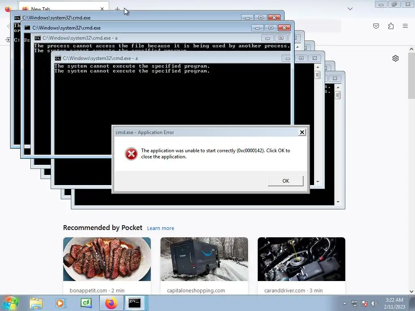This screenshot has height=311, width=415.
Task: Open the Firefox settings gear on New Tab
Action: coord(396,58)
